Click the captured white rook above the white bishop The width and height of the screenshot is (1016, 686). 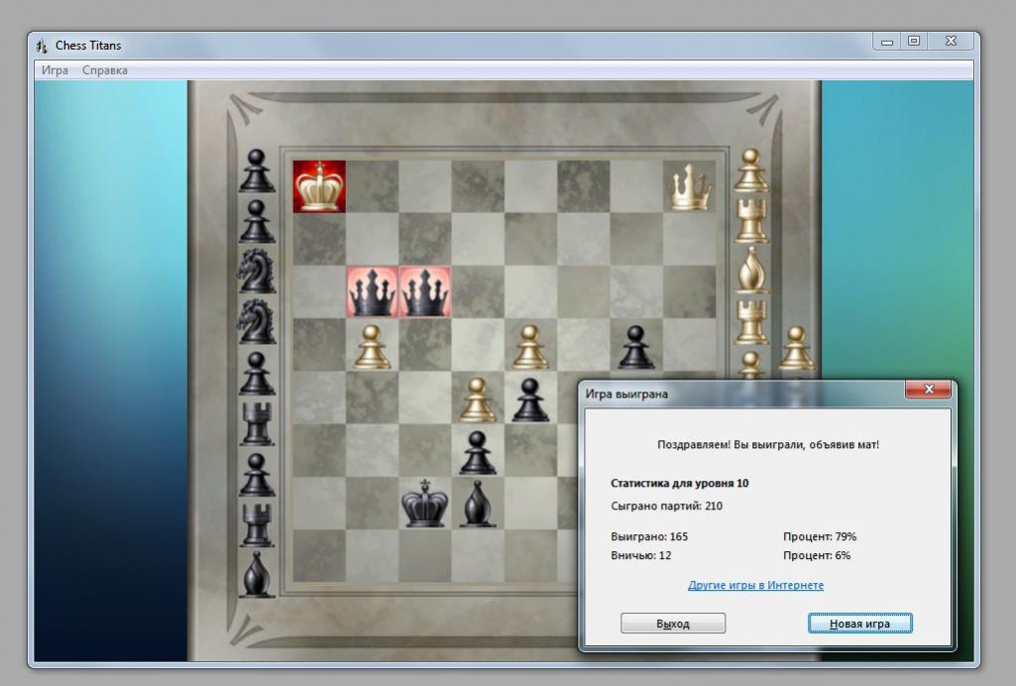751,220
